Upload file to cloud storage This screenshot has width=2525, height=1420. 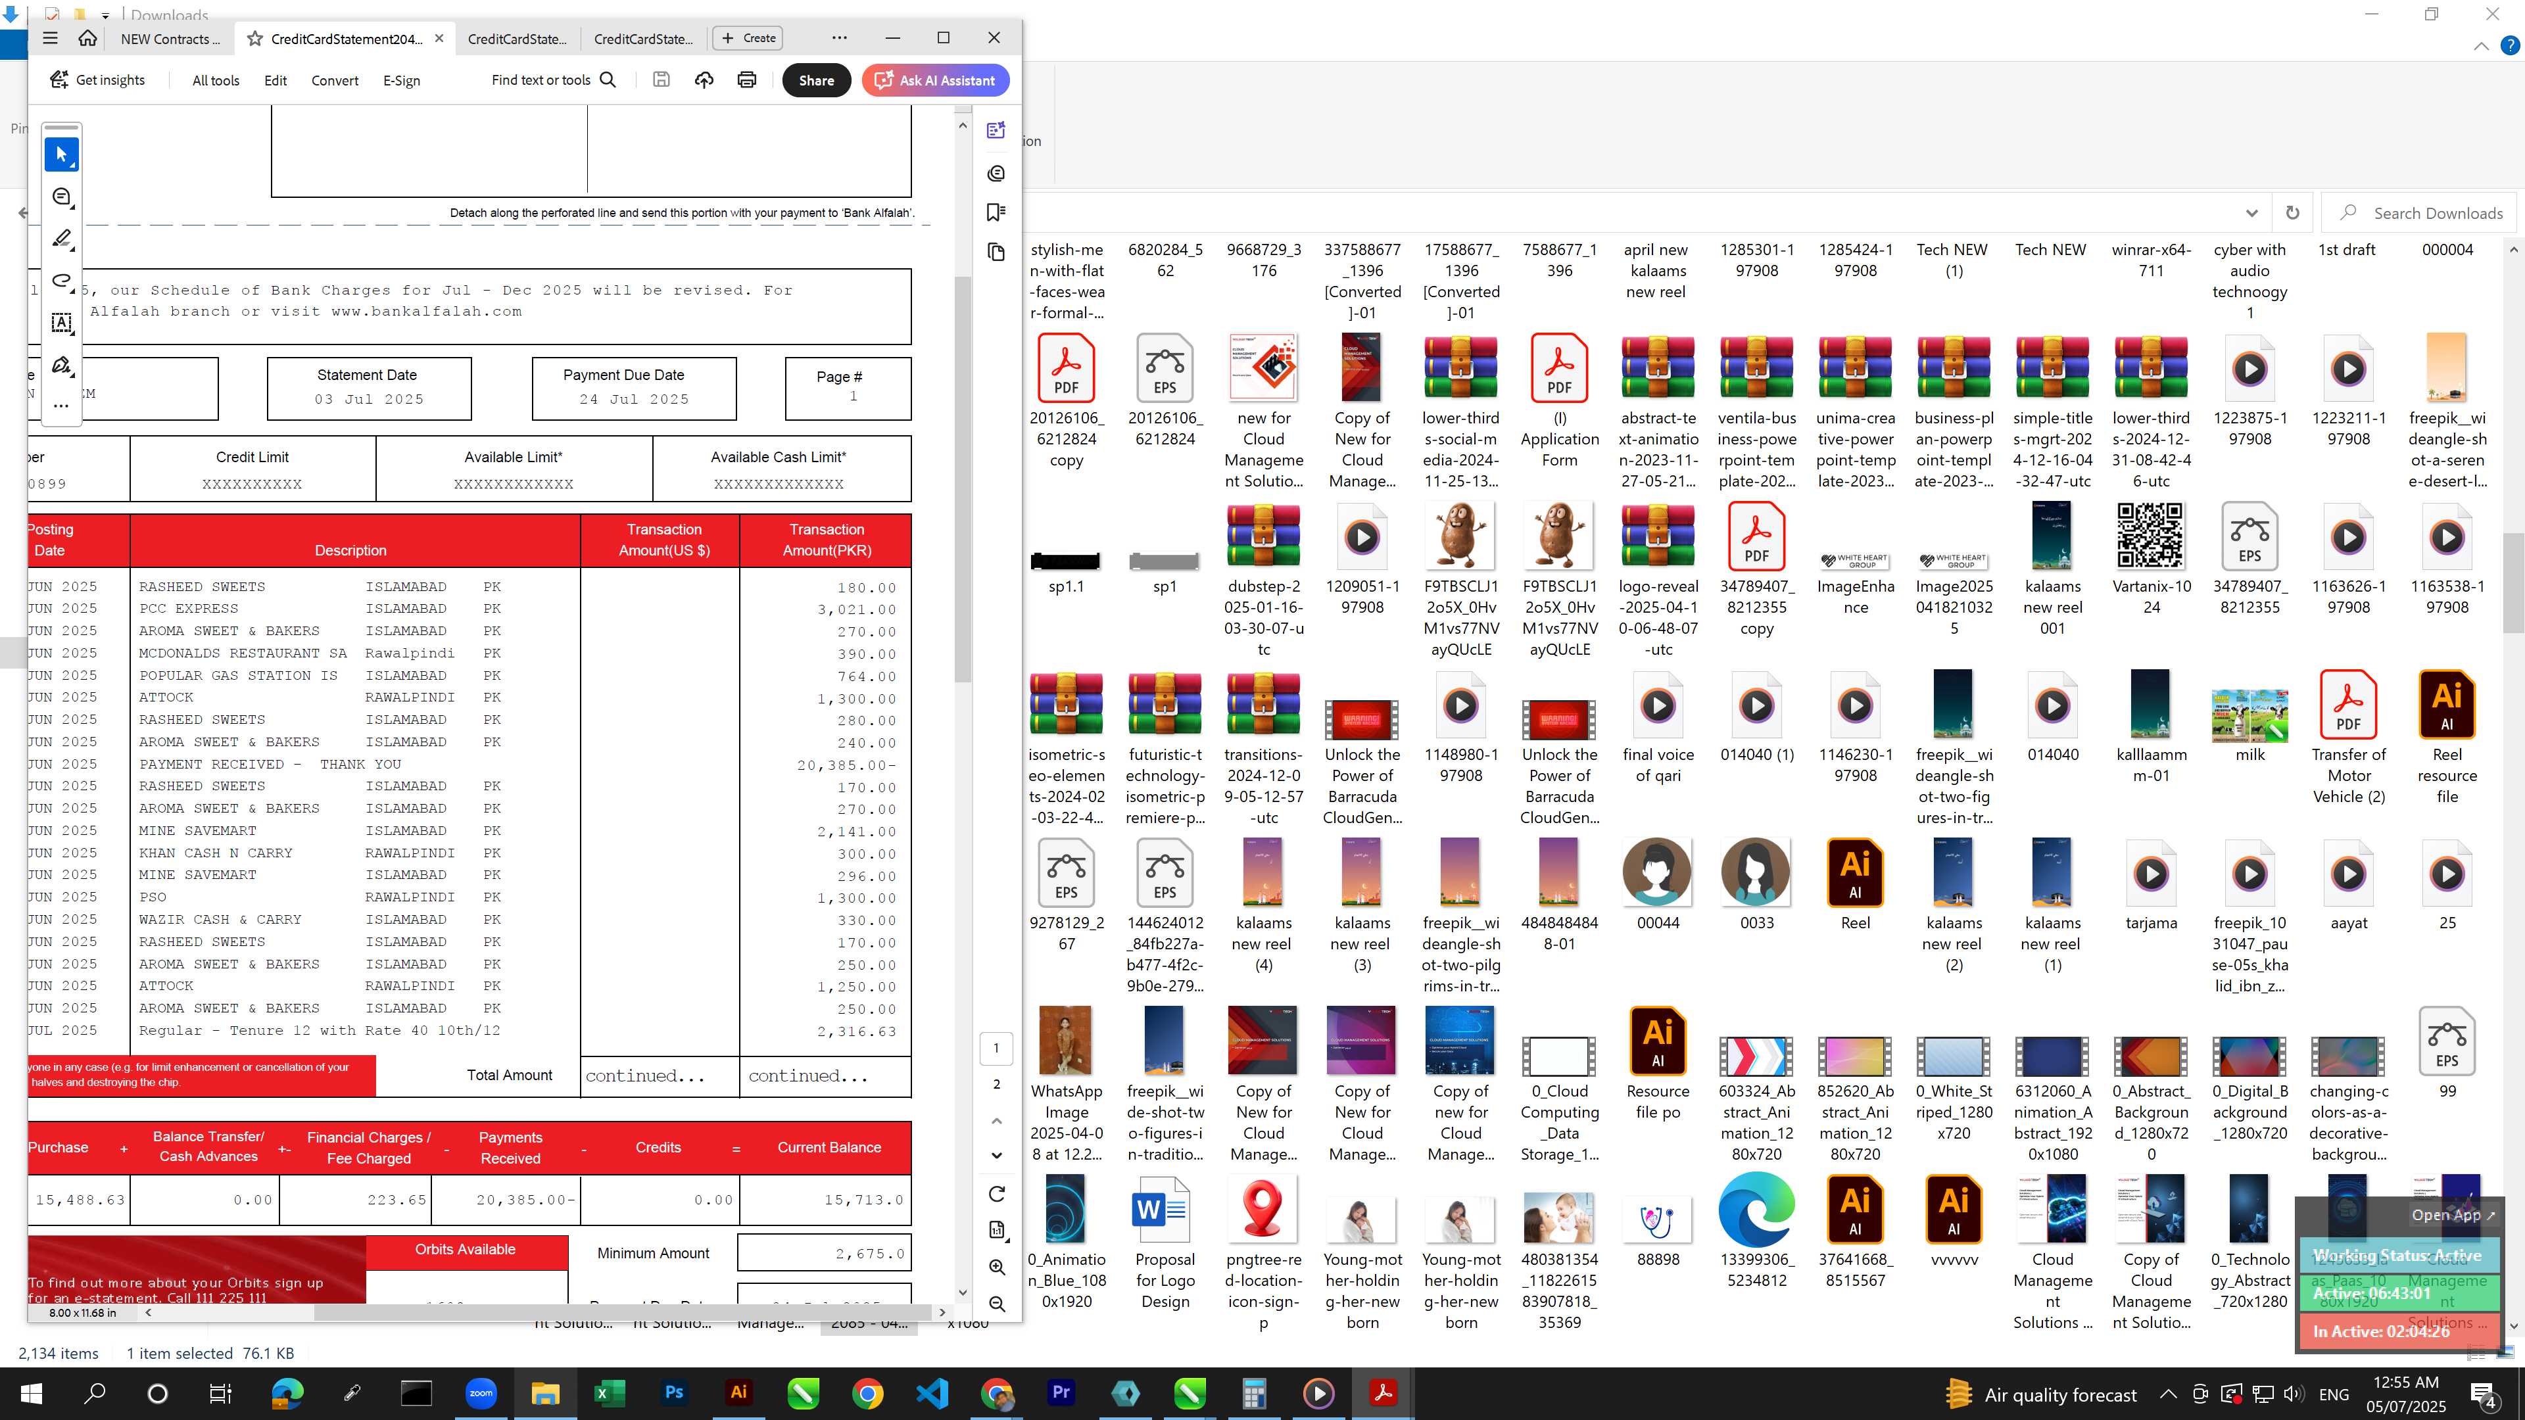[x=704, y=80]
